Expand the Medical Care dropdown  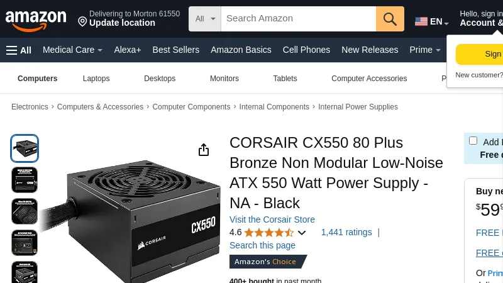(x=72, y=50)
